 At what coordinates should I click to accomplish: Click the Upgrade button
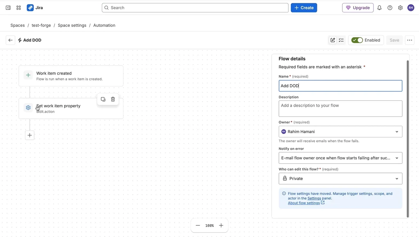[358, 8]
